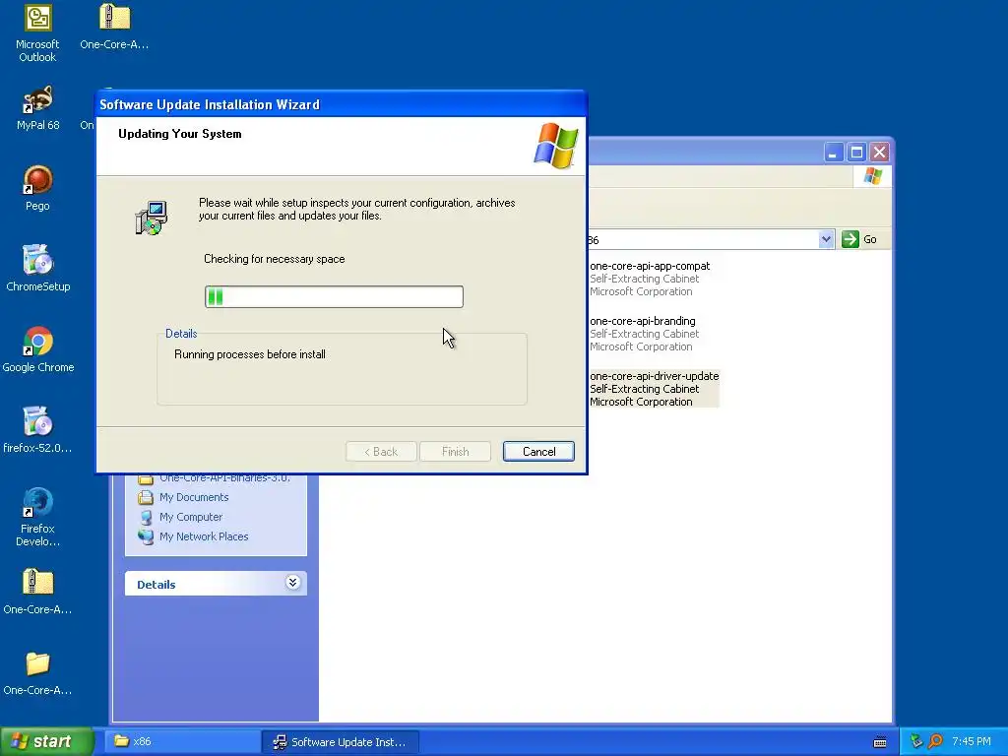This screenshot has height=756, width=1008.
Task: Select the Pego desktop shortcut
Action: (37, 188)
